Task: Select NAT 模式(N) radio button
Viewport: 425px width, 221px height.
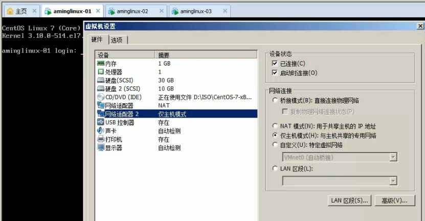Action: 275,126
